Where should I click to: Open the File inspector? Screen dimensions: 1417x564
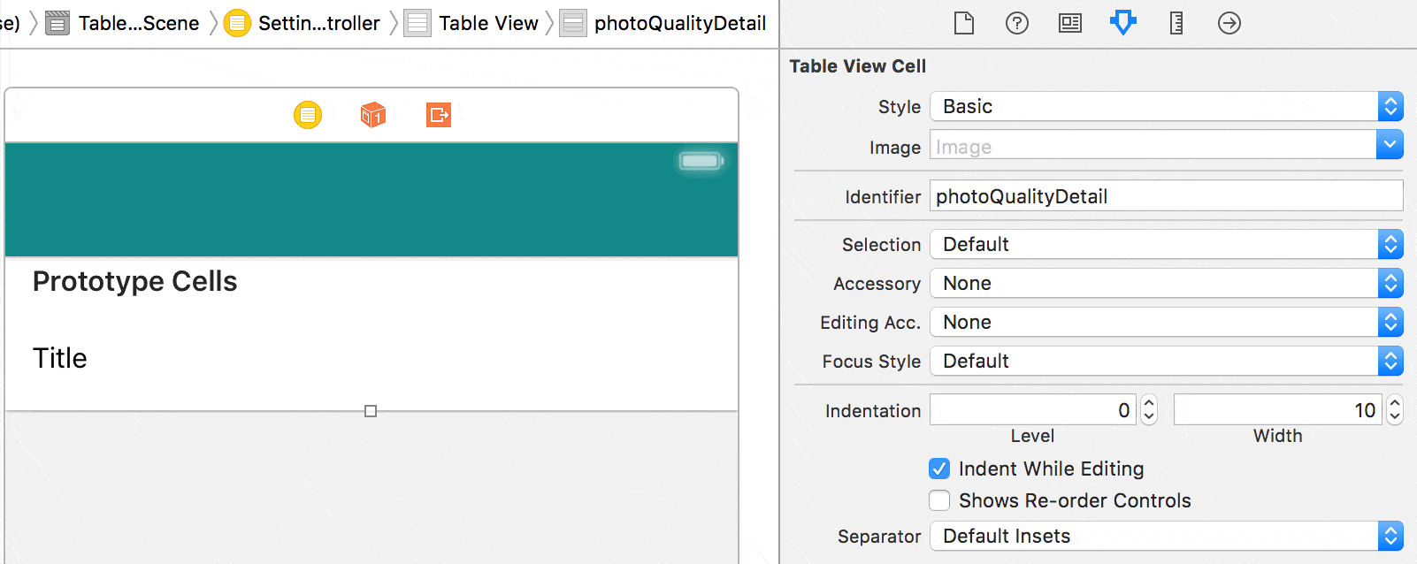[x=964, y=23]
